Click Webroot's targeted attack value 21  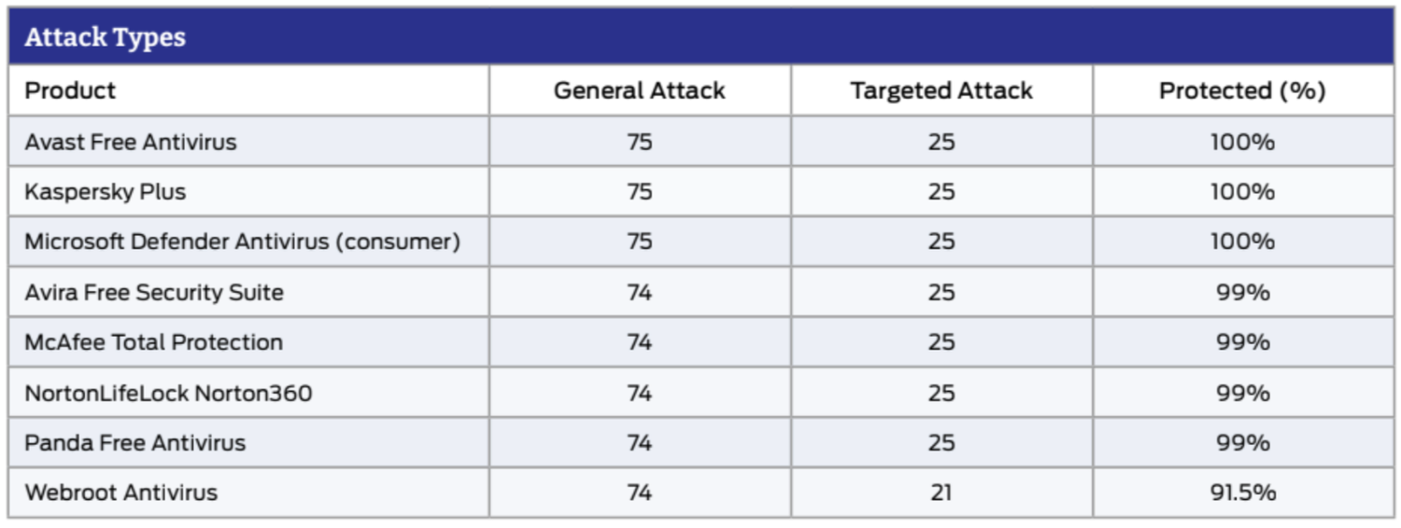pos(941,493)
